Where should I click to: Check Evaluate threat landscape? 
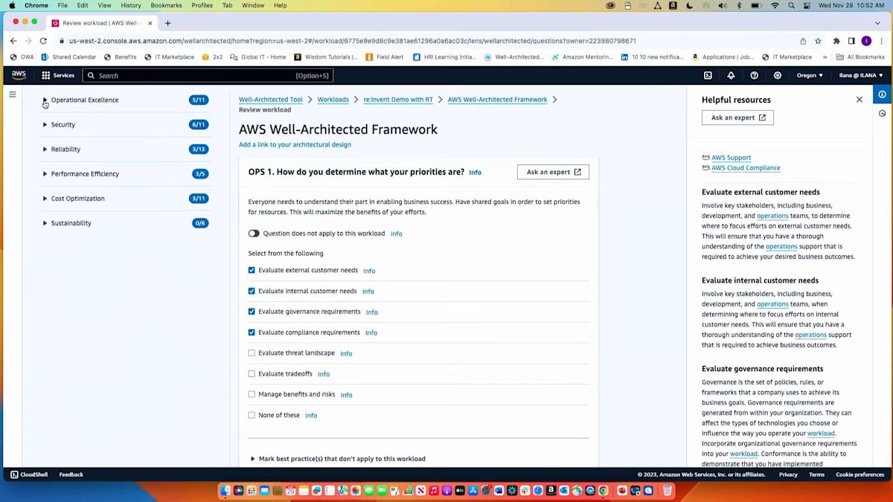pos(252,353)
